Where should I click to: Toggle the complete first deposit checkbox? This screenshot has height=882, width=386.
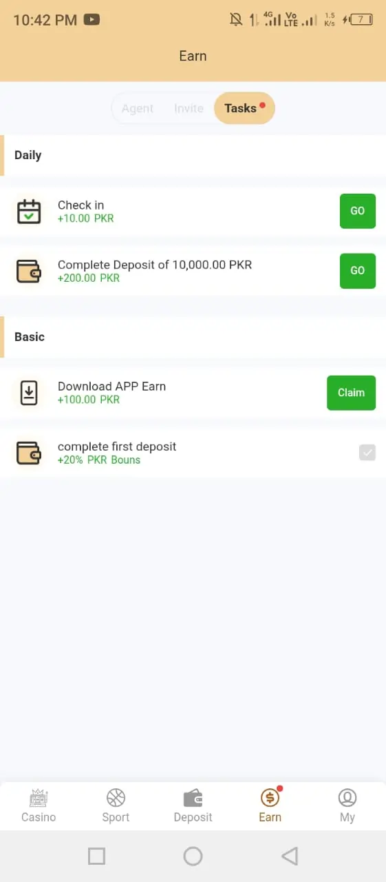click(x=367, y=453)
